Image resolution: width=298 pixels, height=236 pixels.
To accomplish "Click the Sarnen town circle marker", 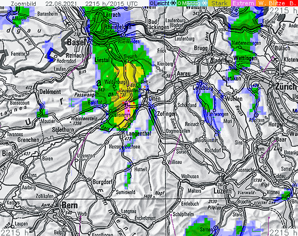I will coord(215,227).
